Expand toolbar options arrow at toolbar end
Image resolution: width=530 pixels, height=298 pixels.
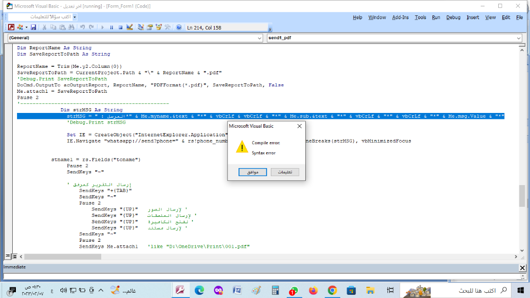coord(270,29)
